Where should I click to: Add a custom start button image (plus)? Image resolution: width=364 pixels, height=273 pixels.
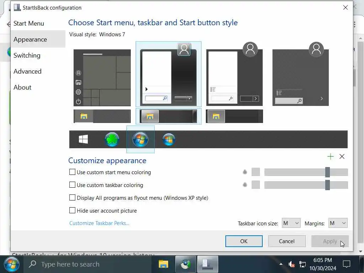point(330,156)
